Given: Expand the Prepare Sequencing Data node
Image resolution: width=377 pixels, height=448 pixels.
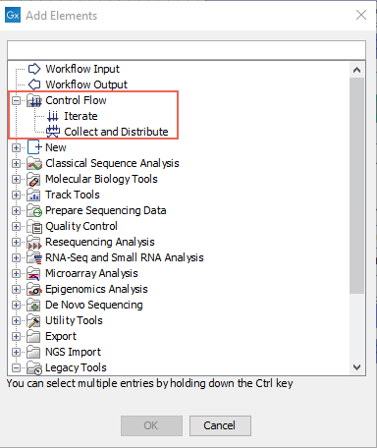Looking at the screenshot, I should click(16, 210).
